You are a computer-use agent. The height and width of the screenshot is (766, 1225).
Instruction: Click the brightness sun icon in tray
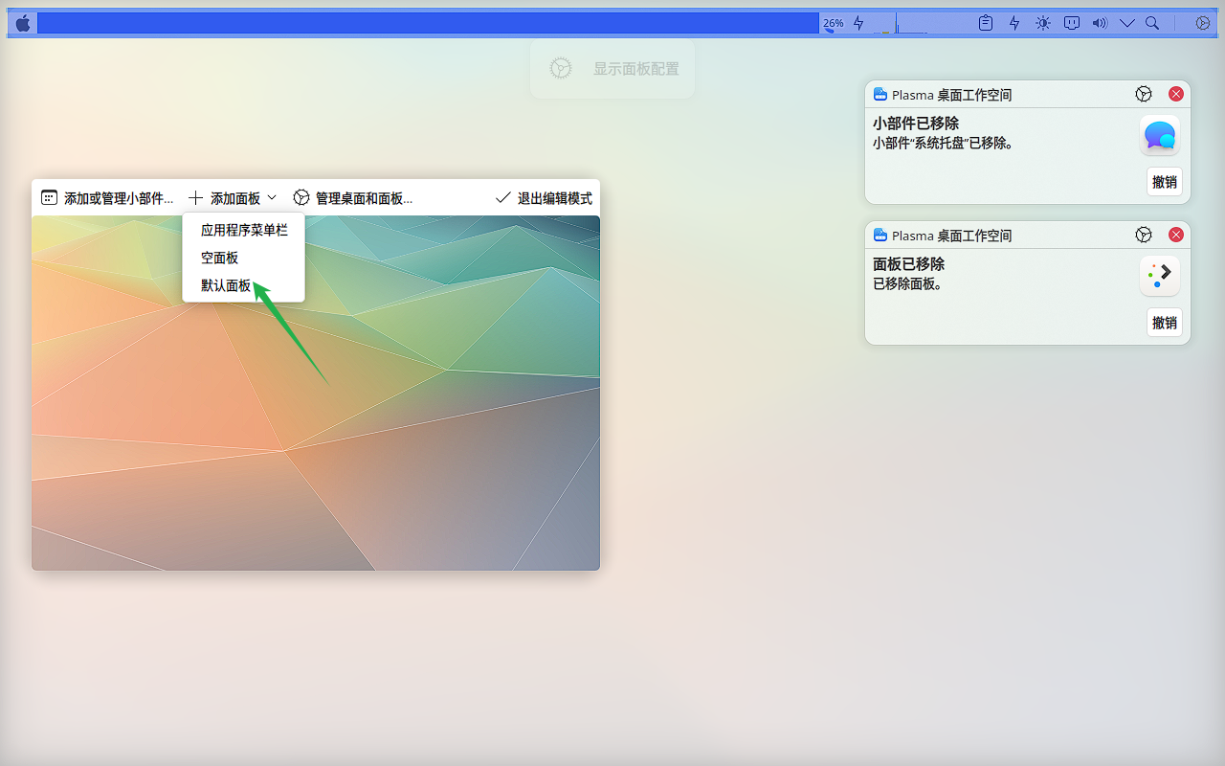tap(1043, 23)
